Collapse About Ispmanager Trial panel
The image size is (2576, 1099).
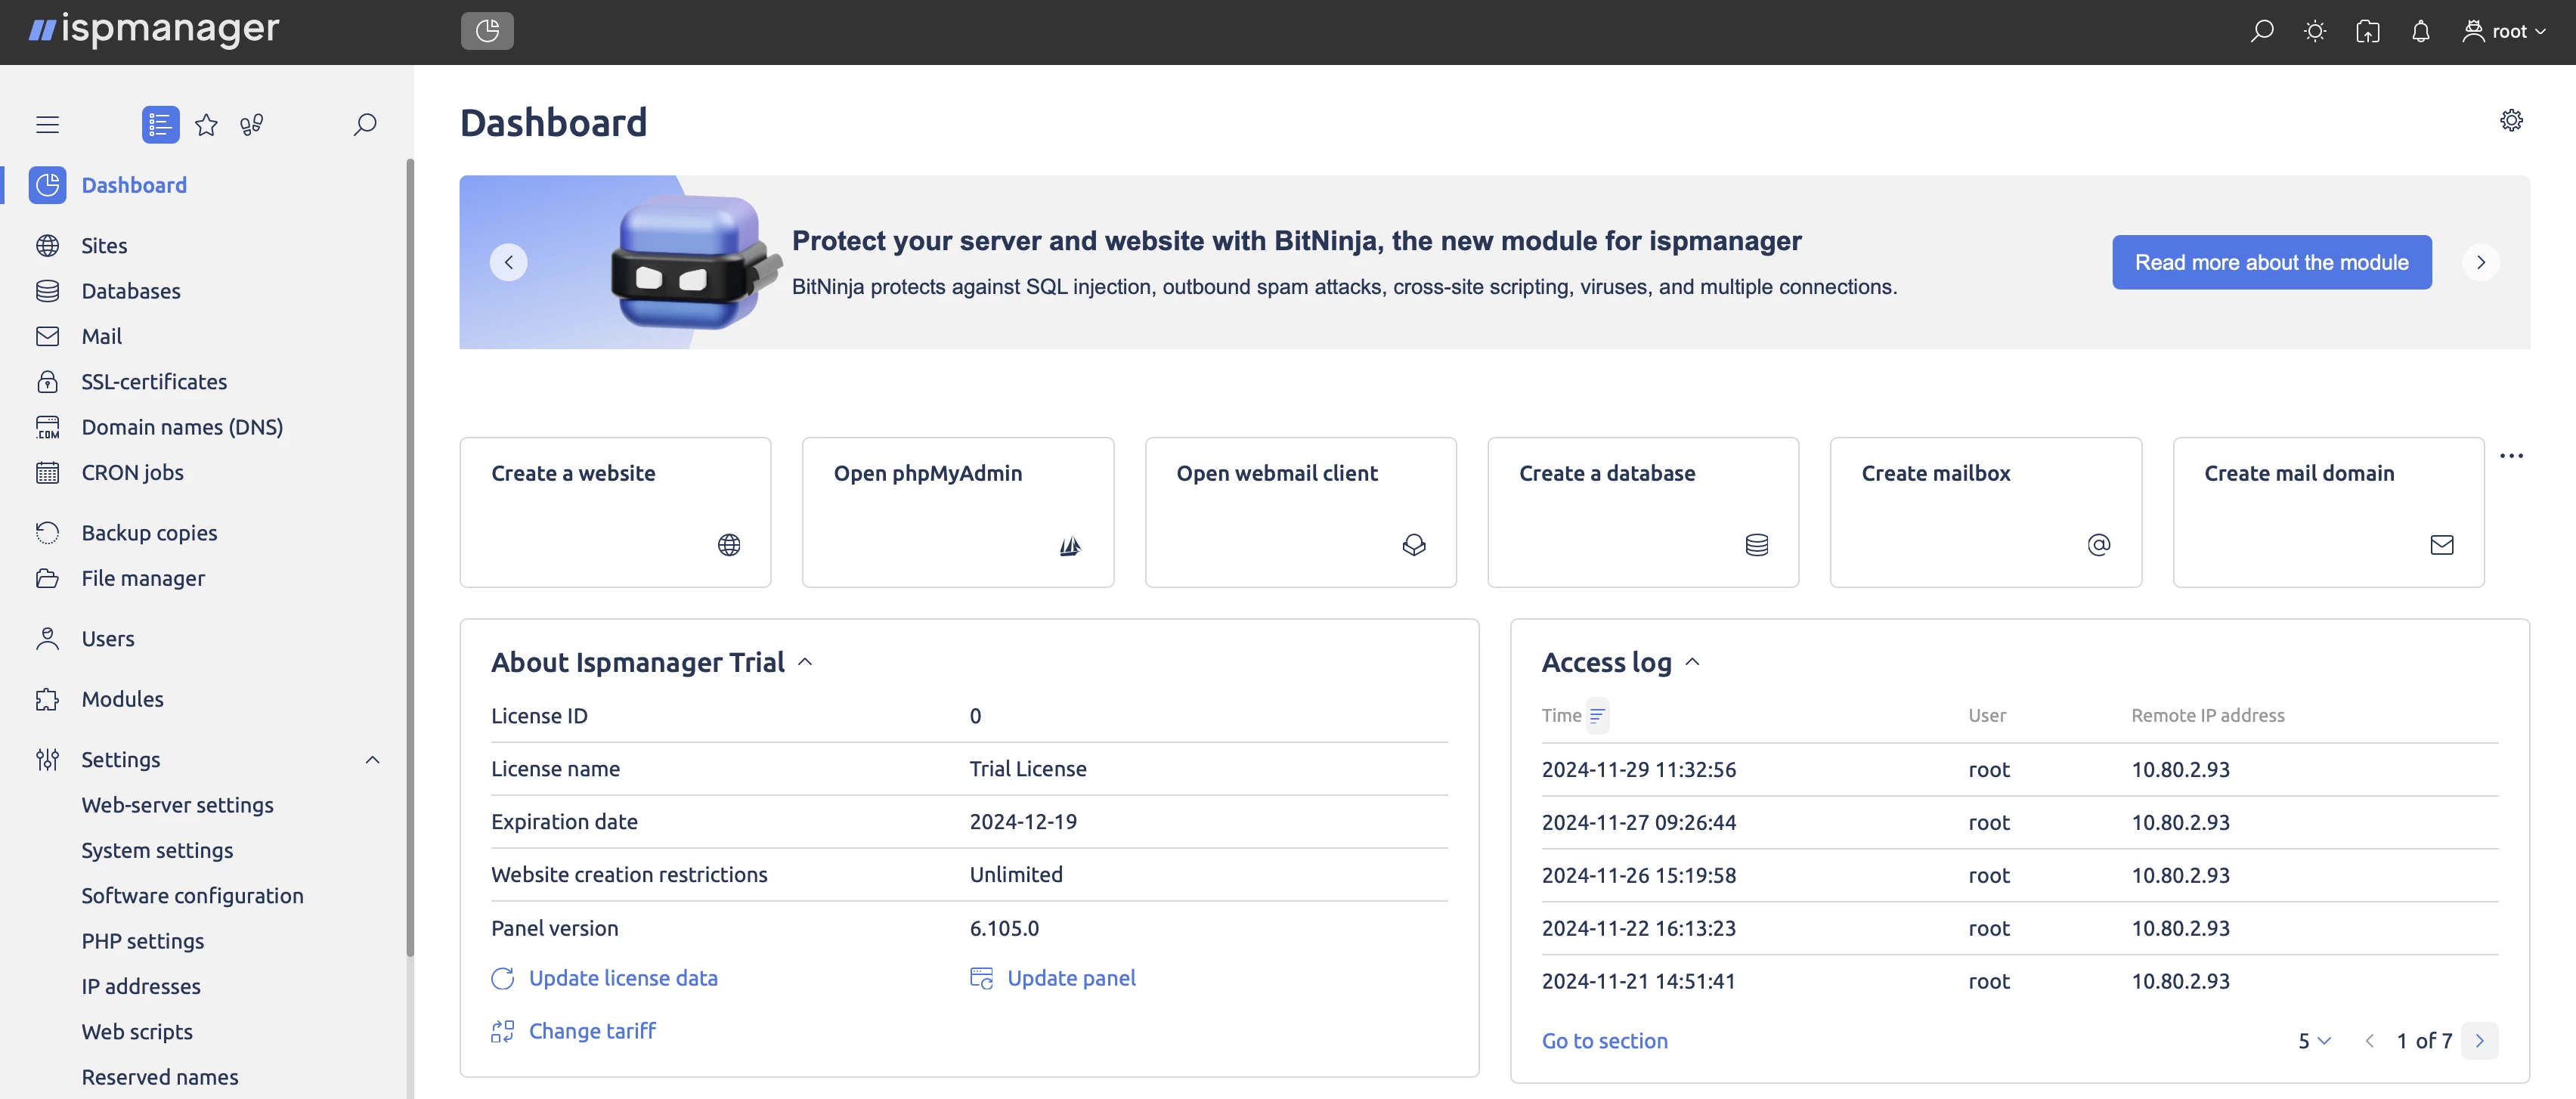point(805,662)
